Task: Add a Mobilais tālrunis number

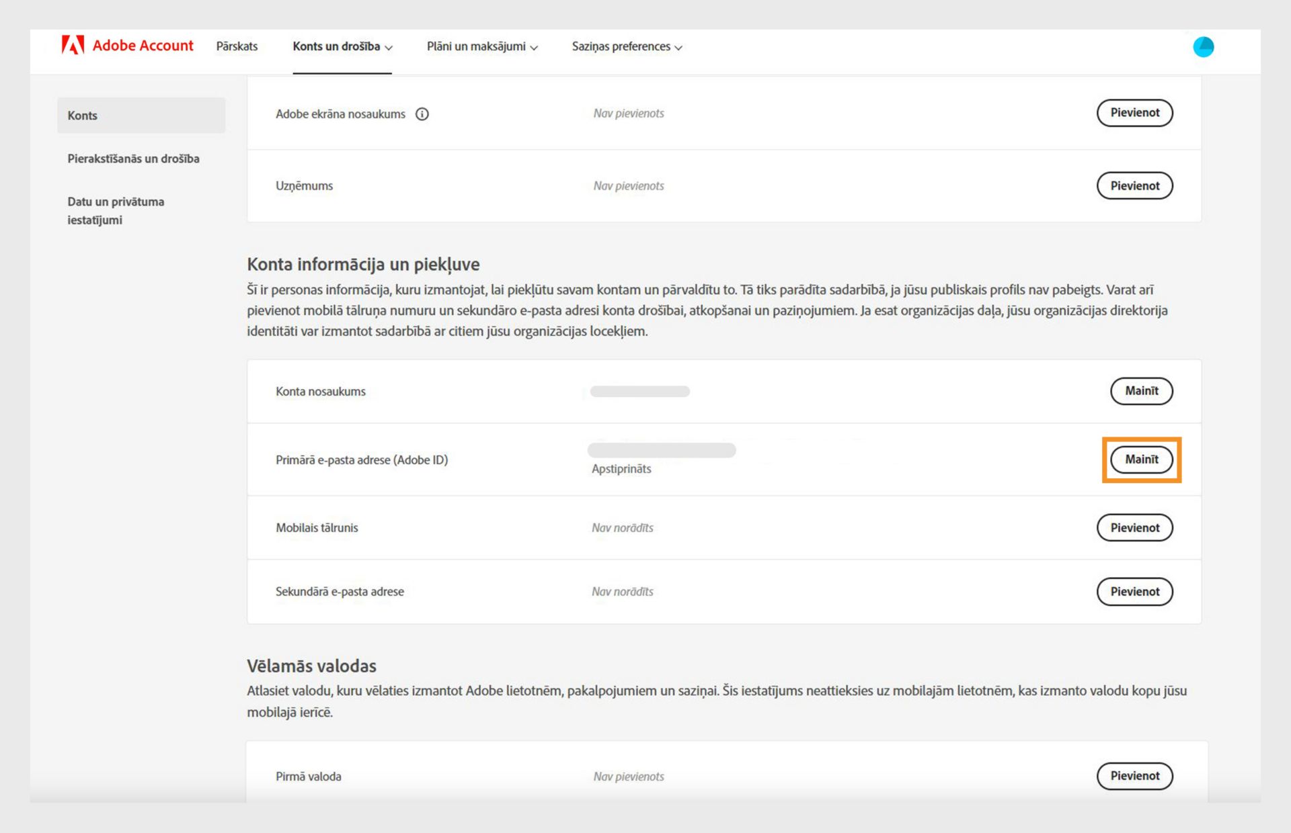Action: pyautogui.click(x=1134, y=528)
